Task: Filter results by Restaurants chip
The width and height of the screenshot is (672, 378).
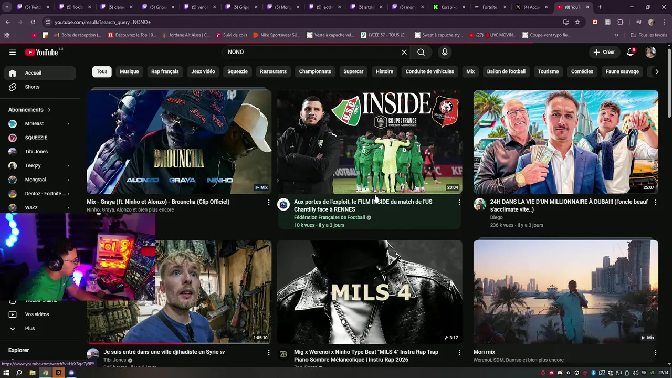Action: click(x=274, y=71)
